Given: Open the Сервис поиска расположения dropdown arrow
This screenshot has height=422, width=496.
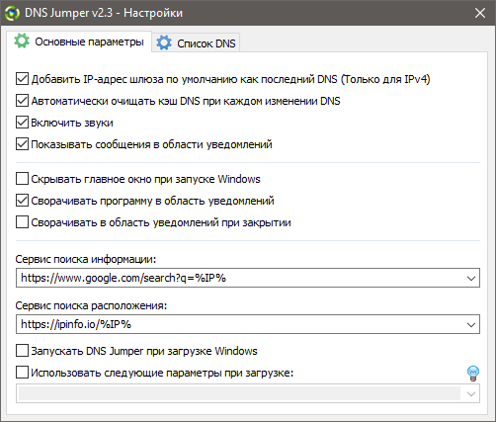Looking at the screenshot, I should [x=471, y=324].
